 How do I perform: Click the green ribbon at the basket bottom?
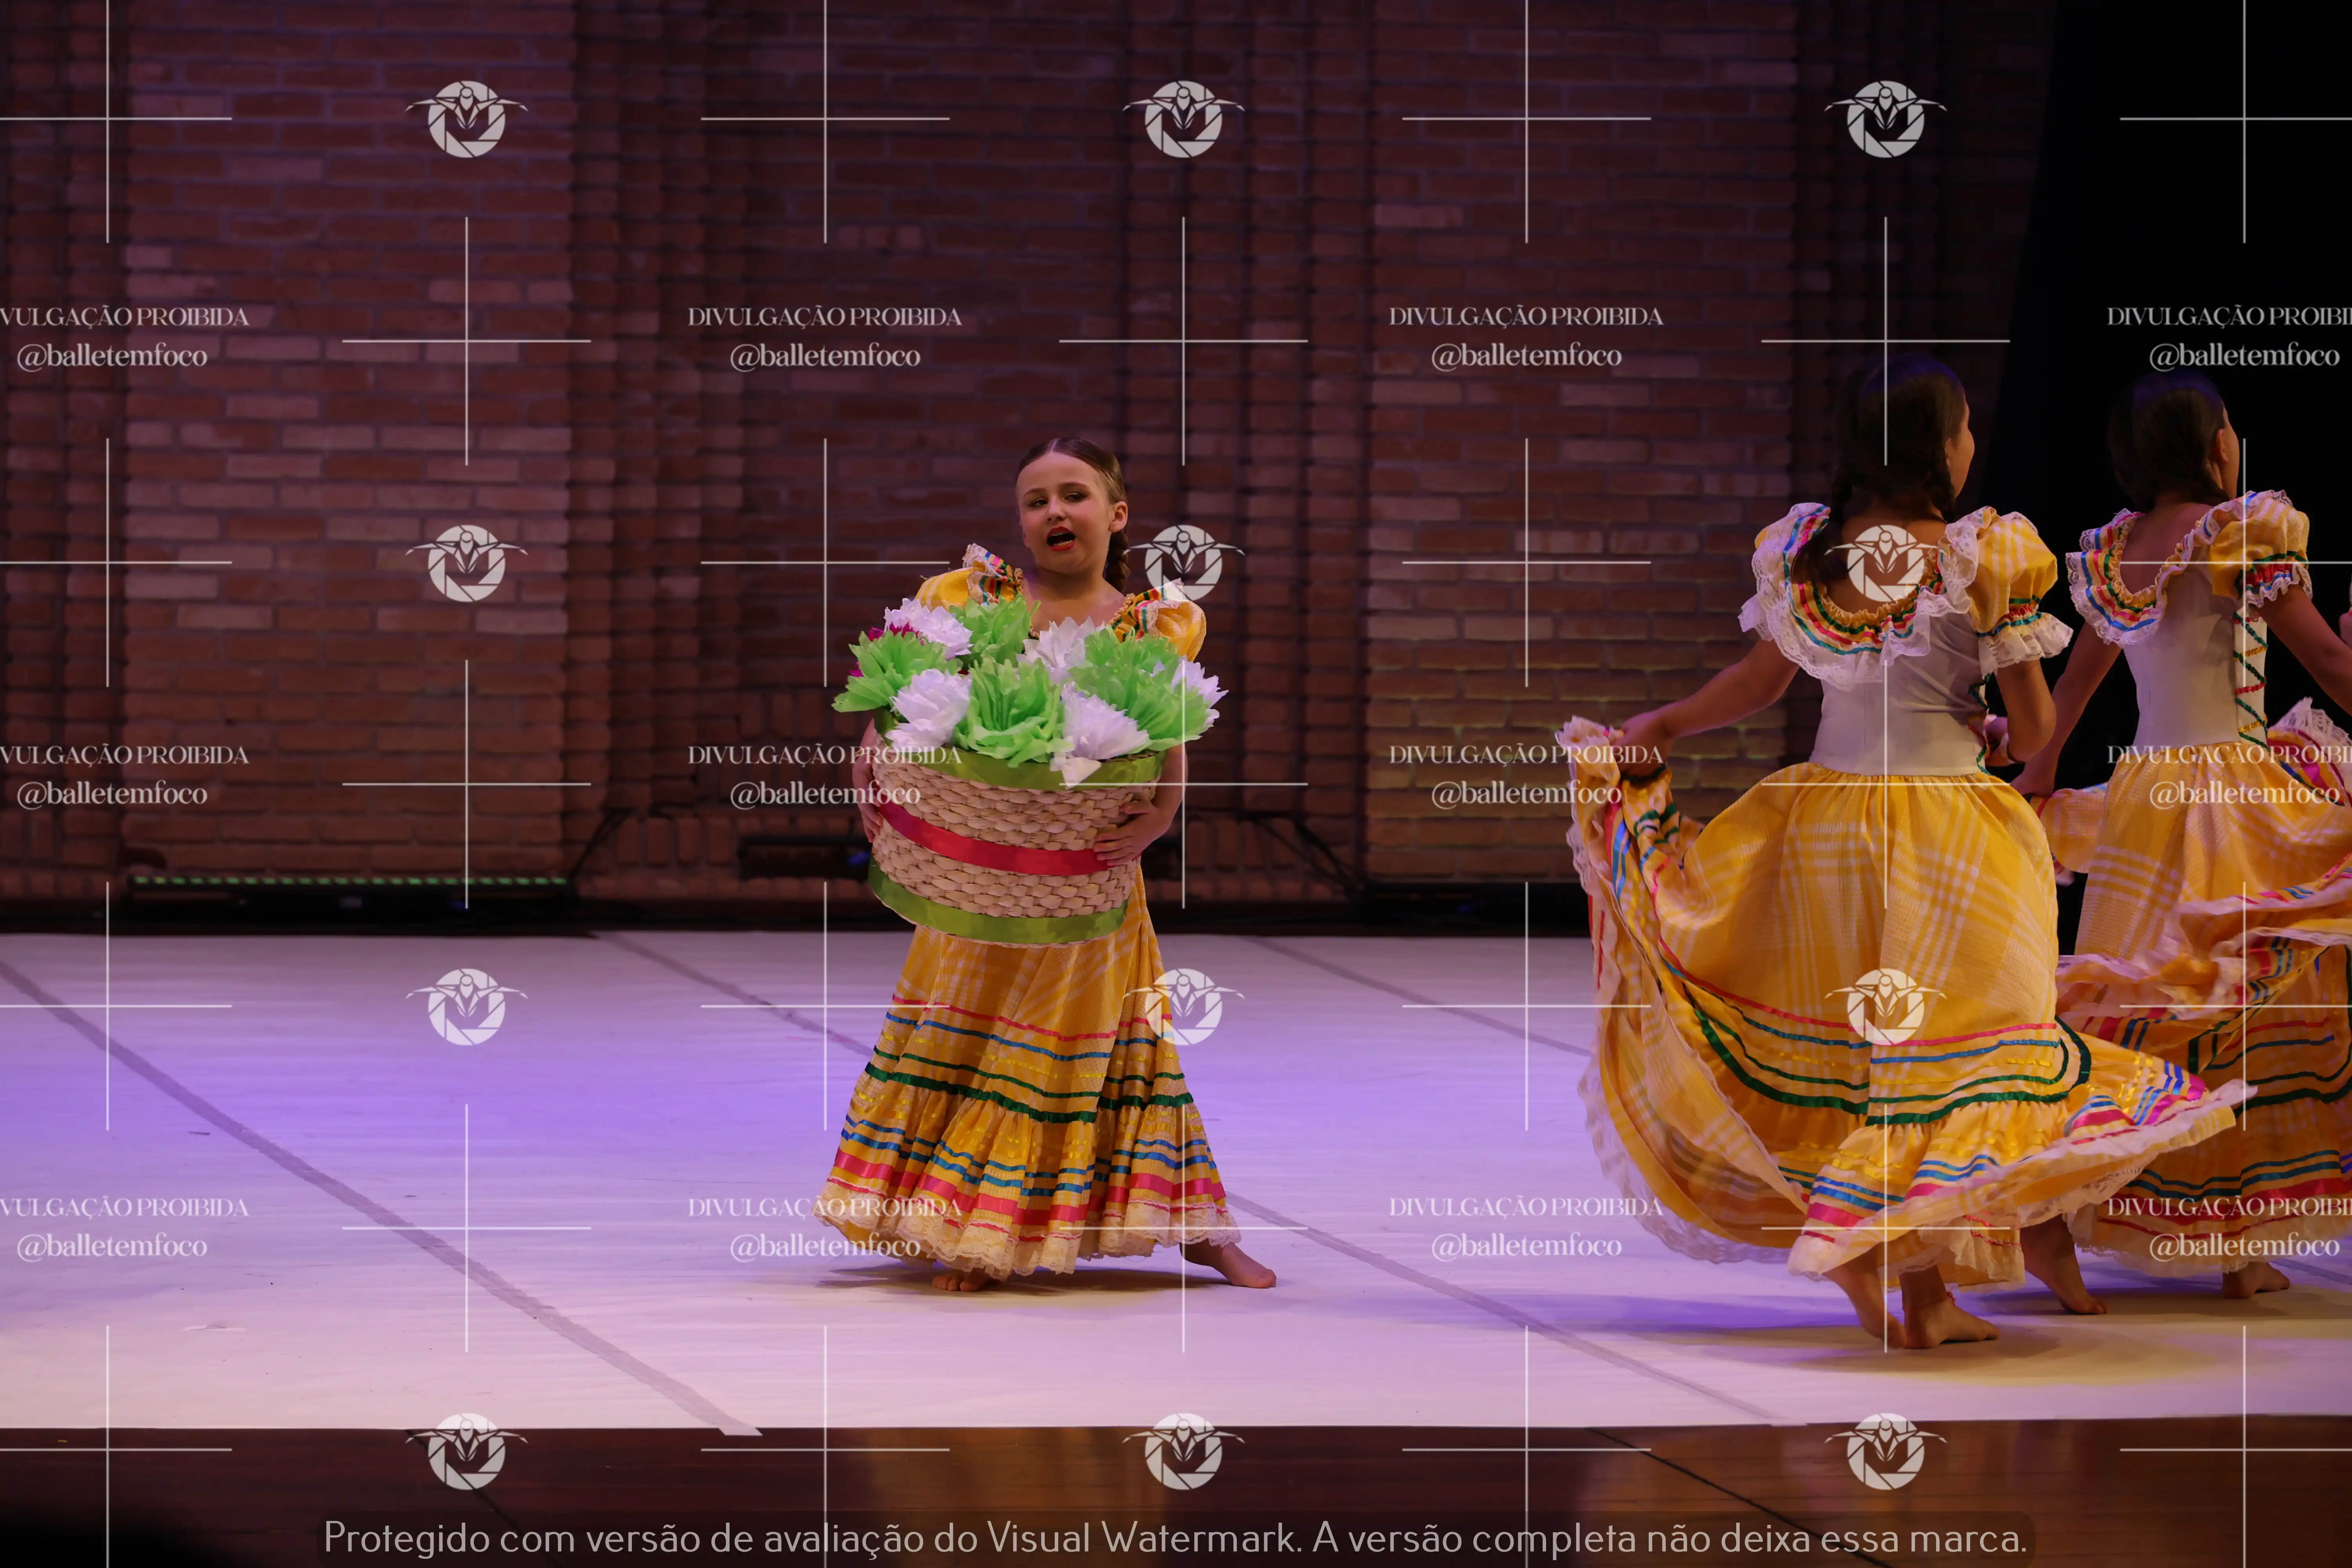pos(990,920)
